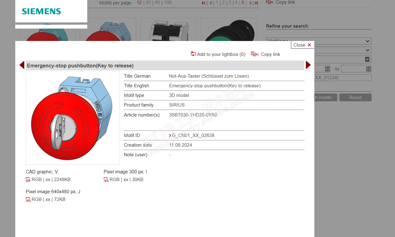Screen dimensions: 395x237
Task: Jump to first page icon in pagination
Action: [x=204, y=3]
